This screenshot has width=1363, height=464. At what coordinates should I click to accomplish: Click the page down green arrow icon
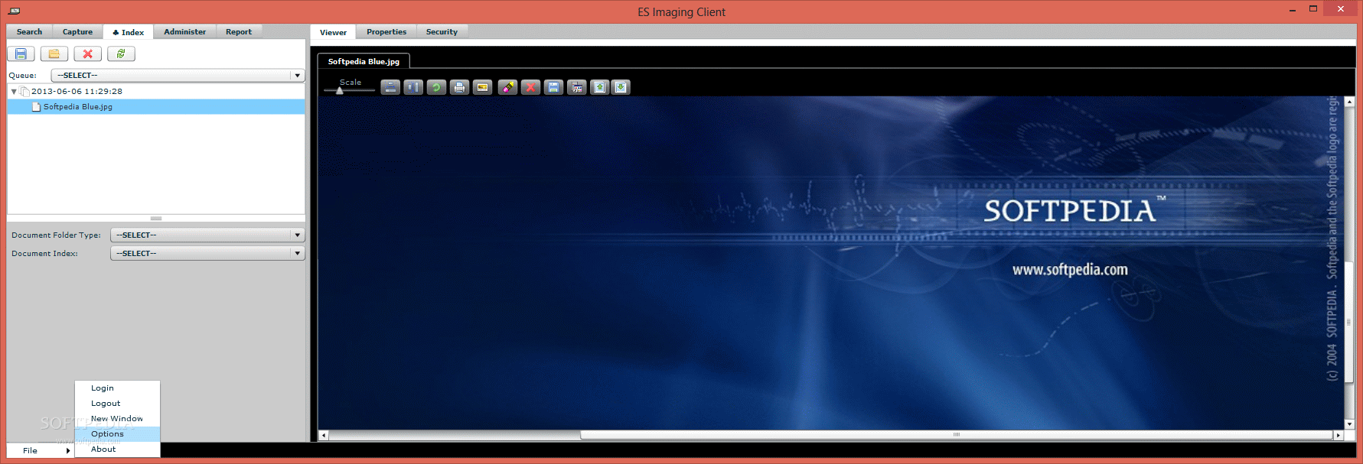[x=621, y=87]
